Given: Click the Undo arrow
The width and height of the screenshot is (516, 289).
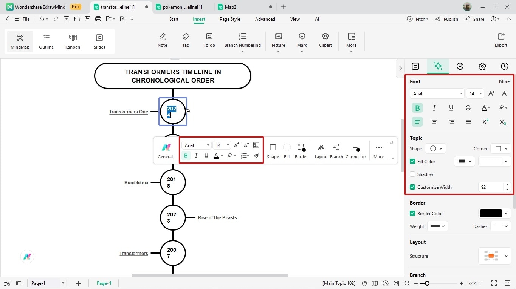Looking at the screenshot, I should [x=42, y=19].
